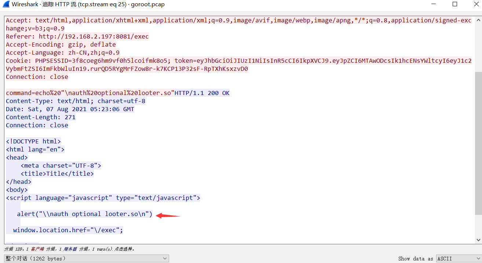482x263 pixels.
Task: Click the hange;v=b3;q=0.9 continuation line
Action: 35,28
